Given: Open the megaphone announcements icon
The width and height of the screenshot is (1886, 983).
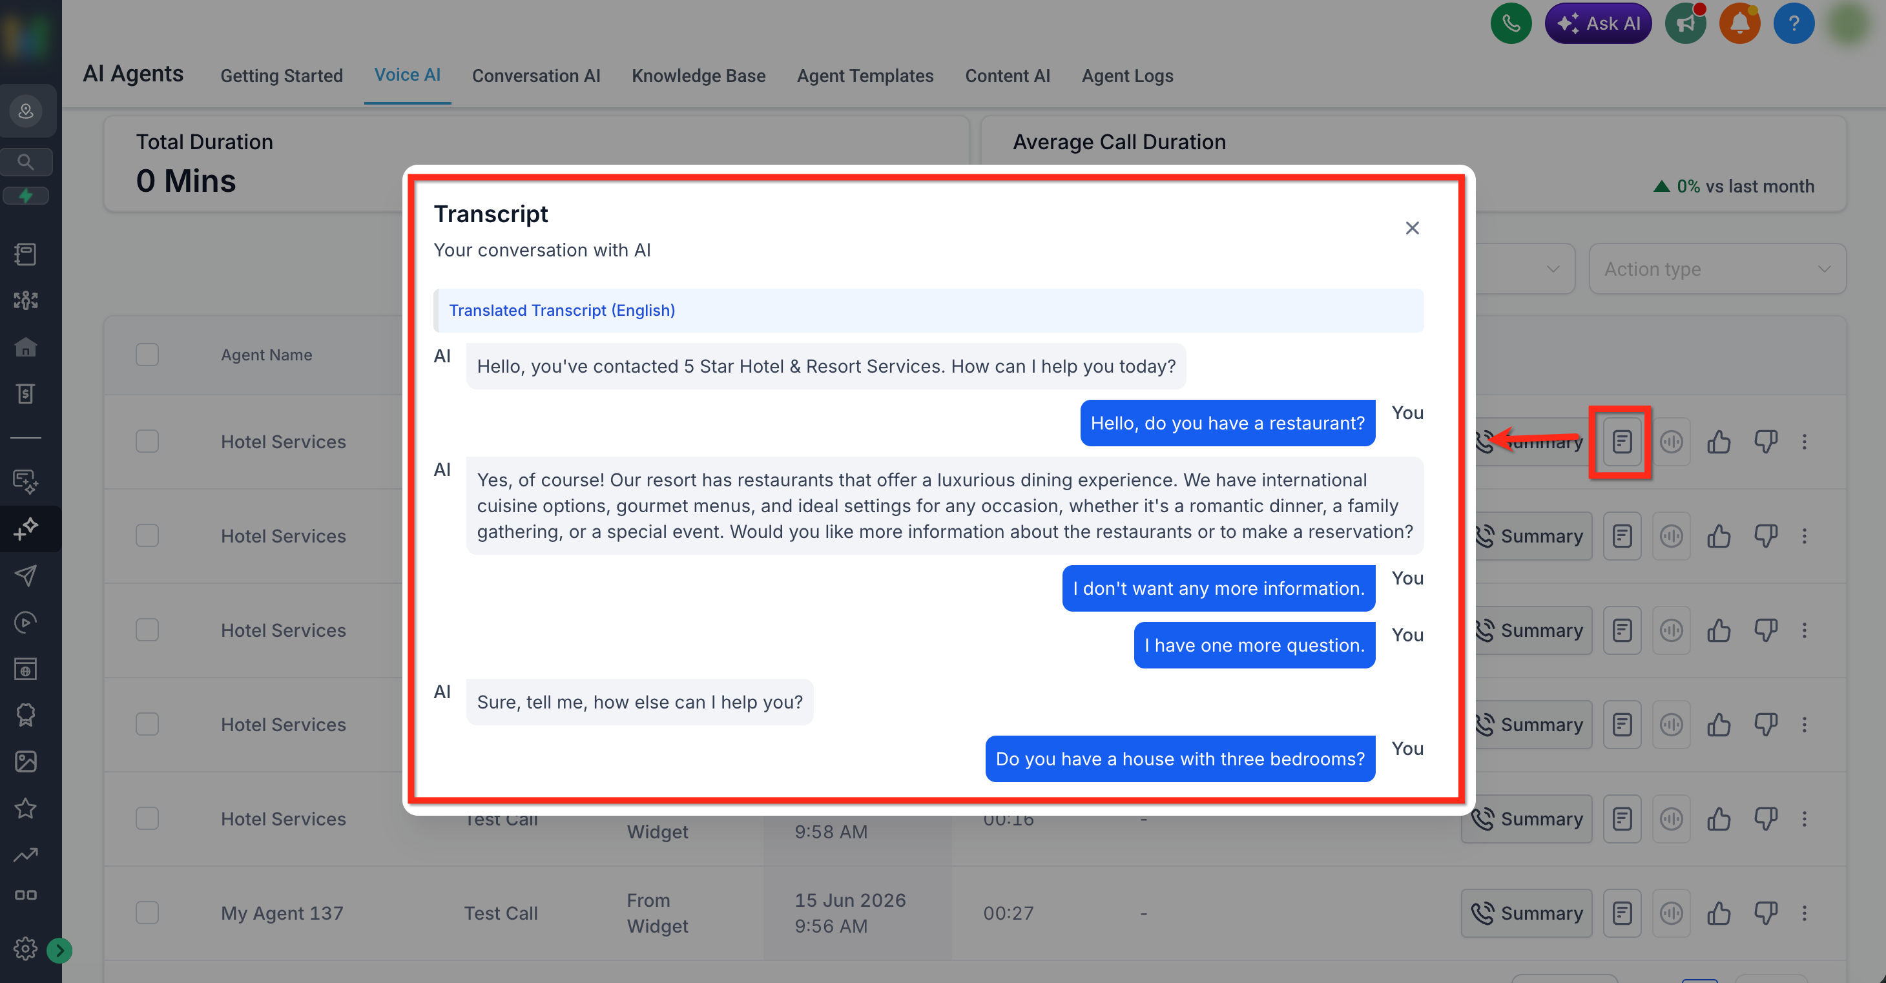Looking at the screenshot, I should click(1684, 23).
